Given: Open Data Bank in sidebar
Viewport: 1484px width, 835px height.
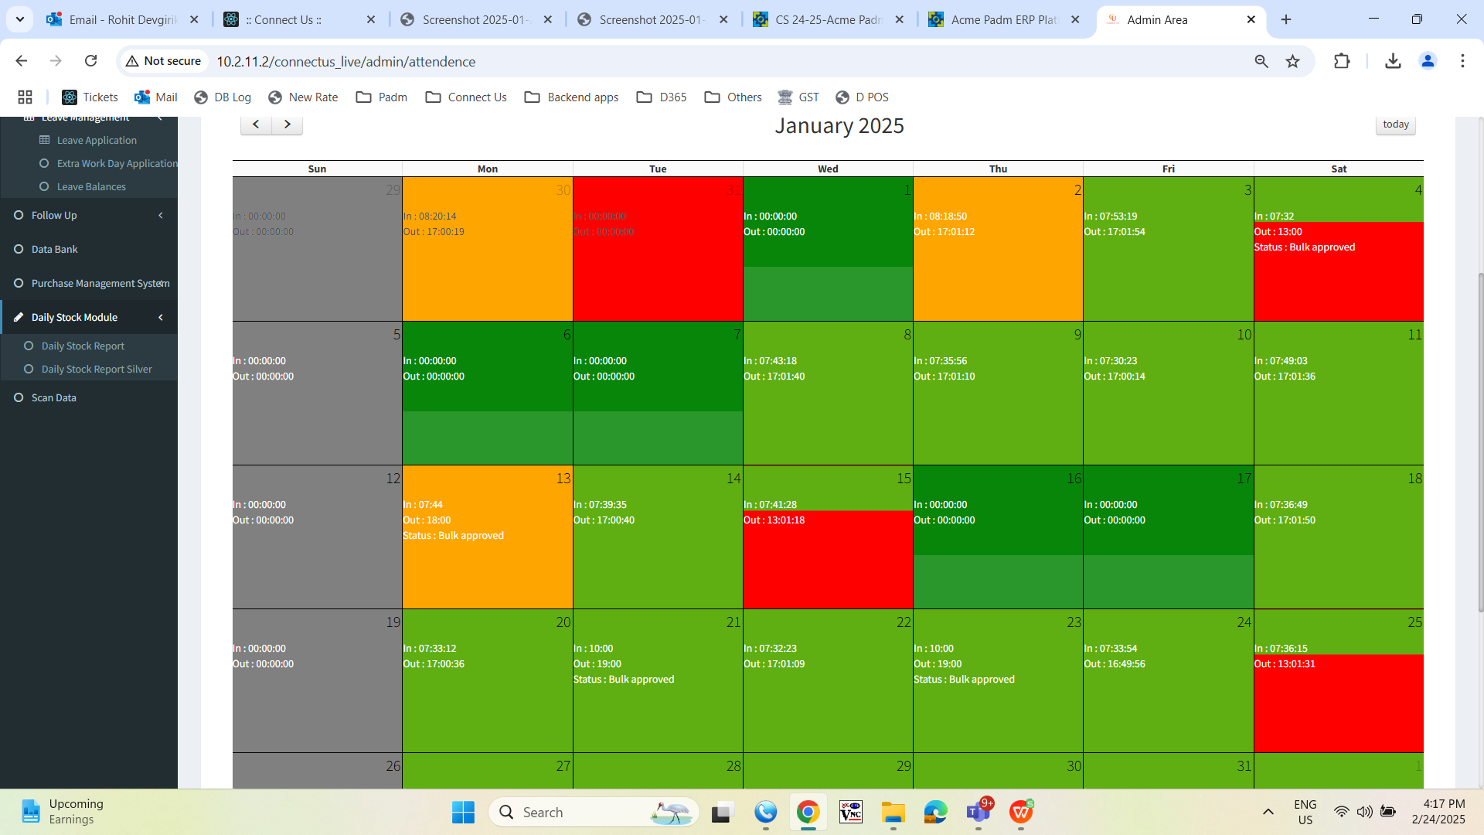Looking at the screenshot, I should pos(54,249).
